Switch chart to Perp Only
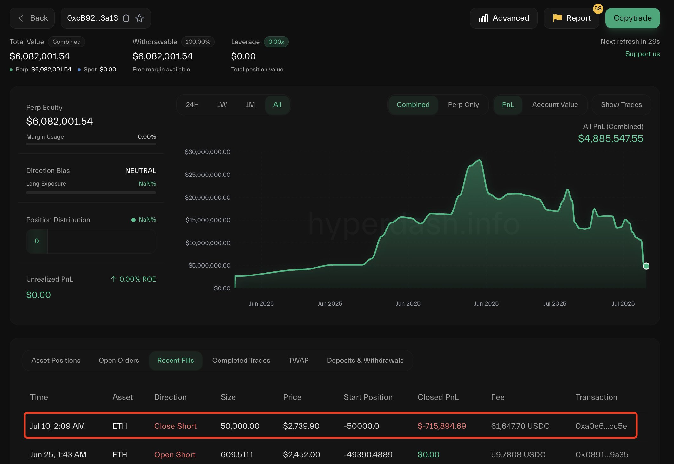This screenshot has width=674, height=464. point(463,105)
